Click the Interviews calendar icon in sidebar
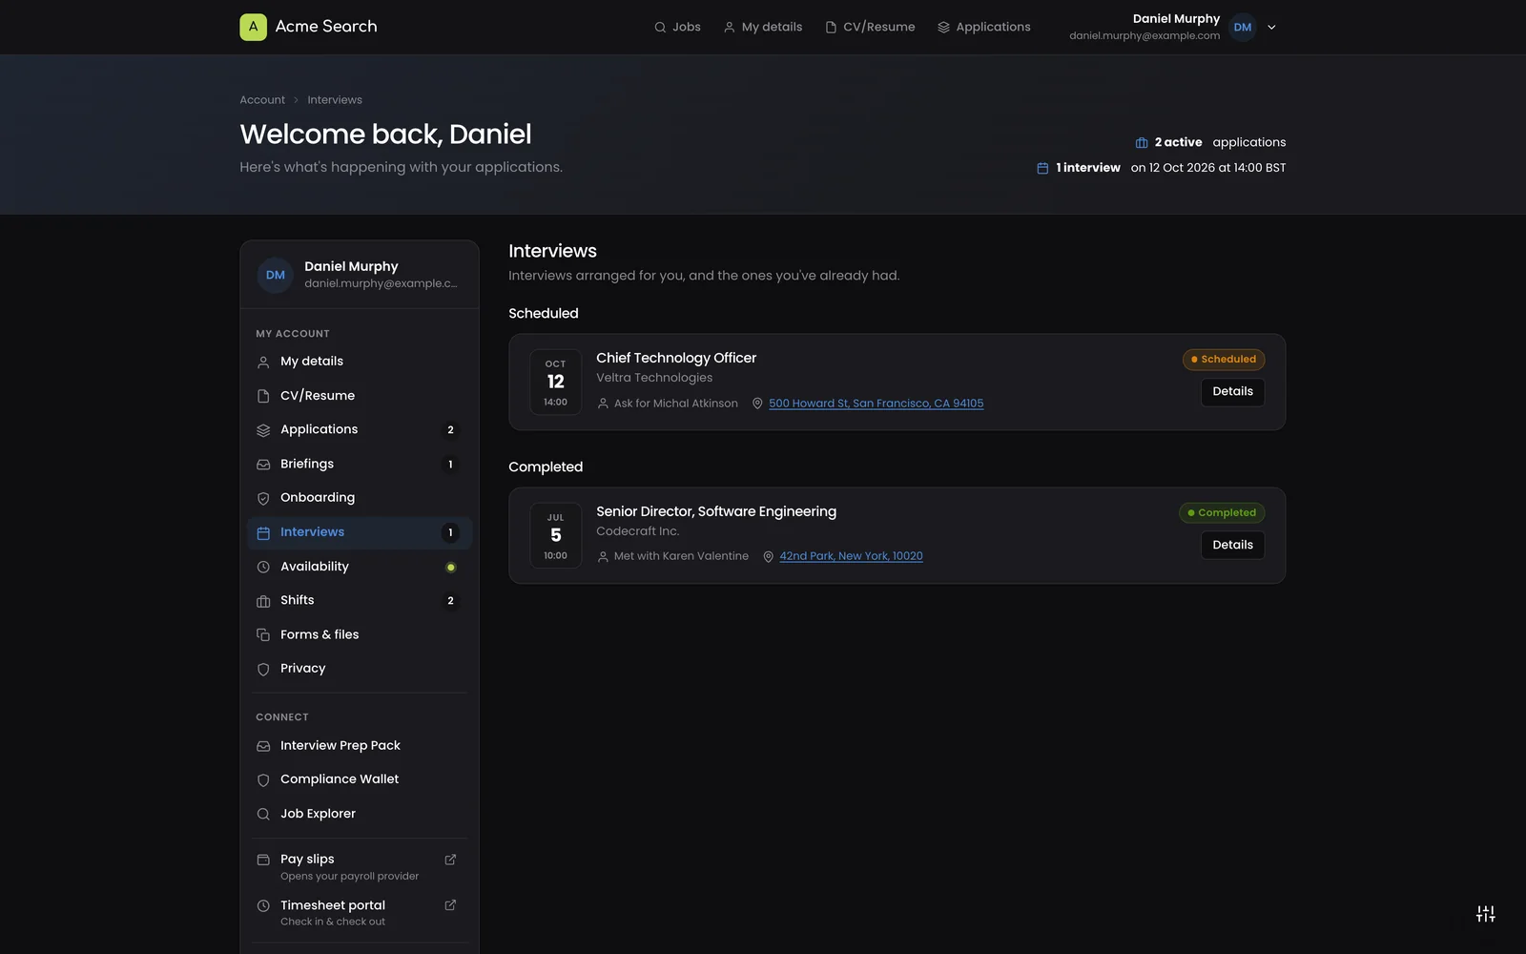The width and height of the screenshot is (1526, 954). pyautogui.click(x=263, y=533)
